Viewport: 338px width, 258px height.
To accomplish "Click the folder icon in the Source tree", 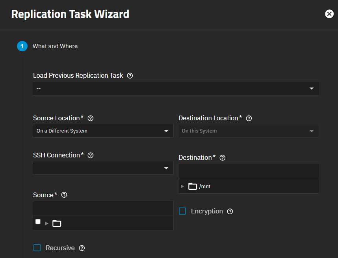I will click(x=56, y=223).
